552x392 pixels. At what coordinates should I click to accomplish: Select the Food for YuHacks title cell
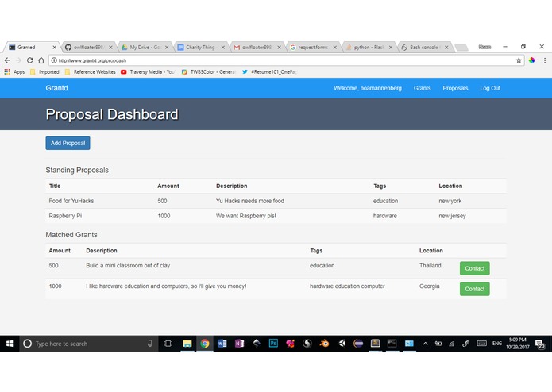coord(71,201)
